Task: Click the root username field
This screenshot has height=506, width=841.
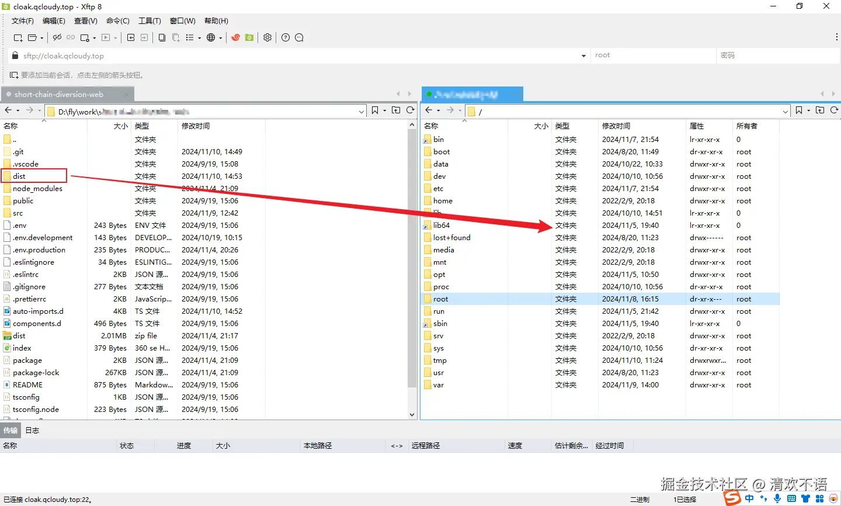Action: 653,56
